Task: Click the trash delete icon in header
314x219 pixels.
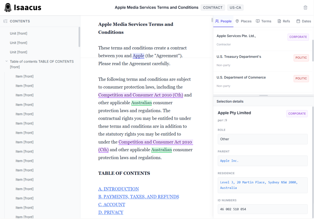Action: click(305, 8)
